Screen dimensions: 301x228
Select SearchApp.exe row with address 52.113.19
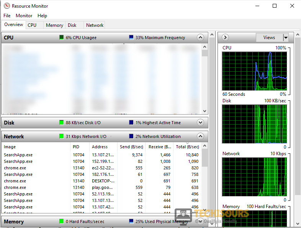coord(101,194)
